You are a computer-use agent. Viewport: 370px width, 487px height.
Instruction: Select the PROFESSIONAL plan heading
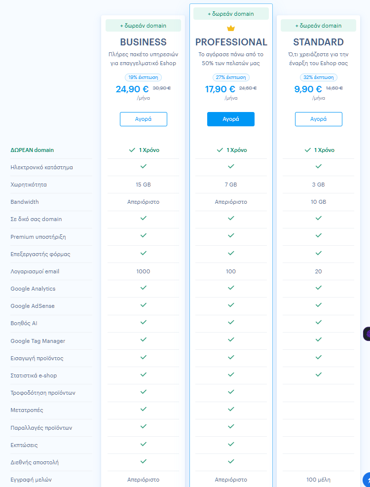coord(231,42)
